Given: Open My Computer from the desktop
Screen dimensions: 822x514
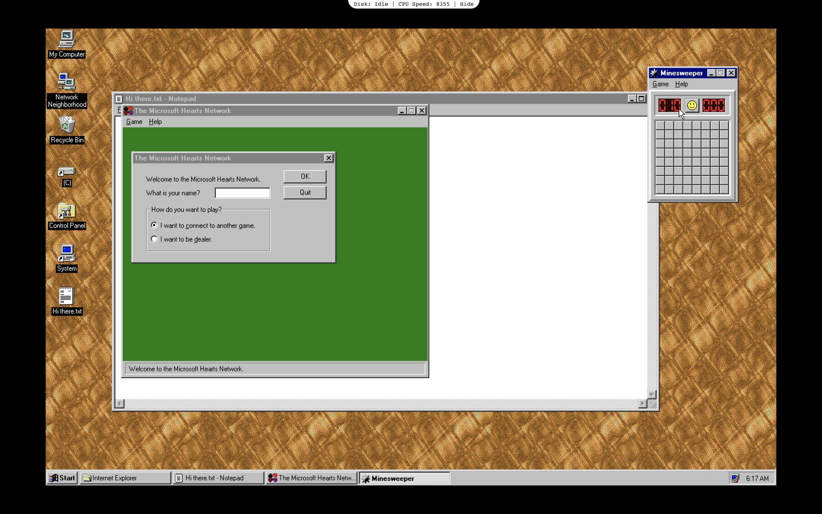Looking at the screenshot, I should click(66, 42).
